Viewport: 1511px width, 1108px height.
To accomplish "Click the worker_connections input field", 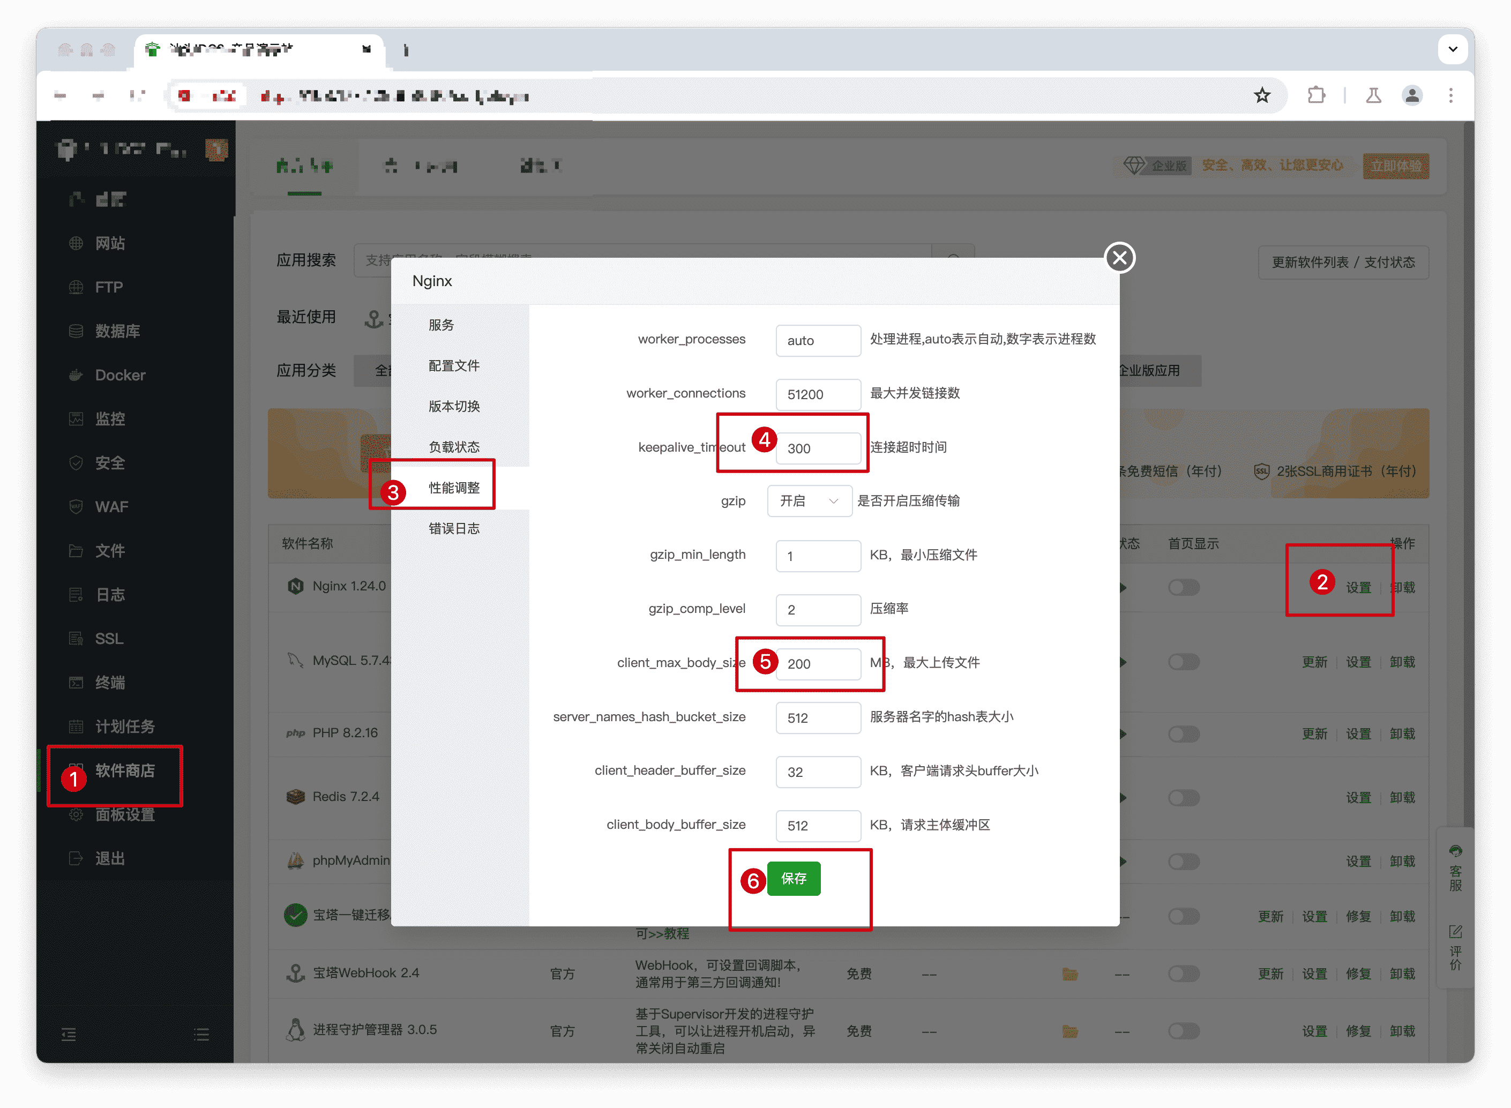I will pyautogui.click(x=818, y=394).
